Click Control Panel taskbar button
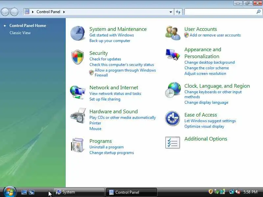 (131, 192)
